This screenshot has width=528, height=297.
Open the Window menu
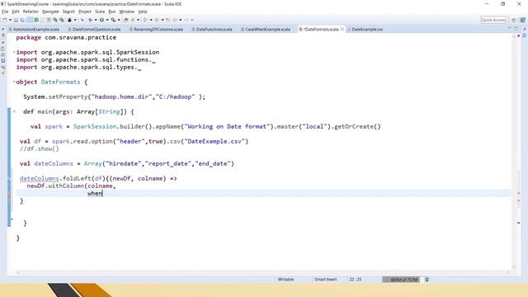(126, 12)
